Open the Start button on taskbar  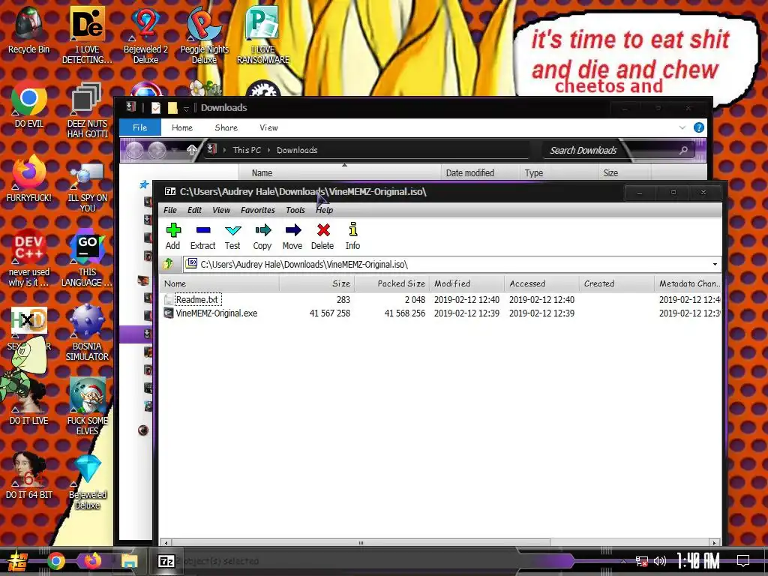pyautogui.click(x=18, y=561)
